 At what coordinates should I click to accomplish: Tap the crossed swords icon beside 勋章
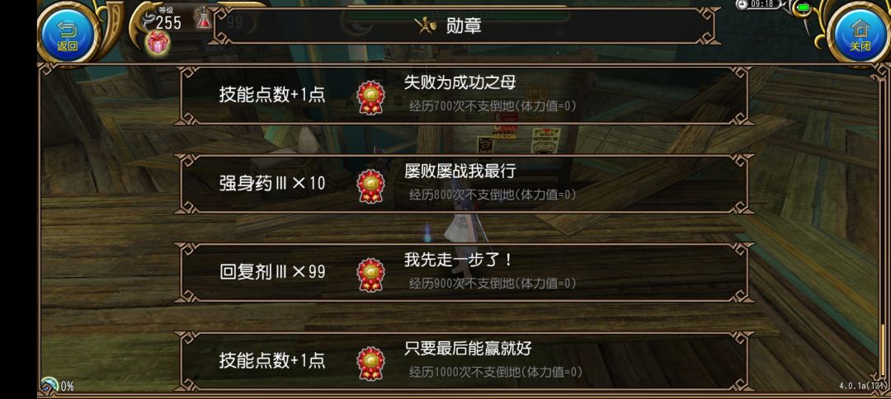click(x=425, y=25)
